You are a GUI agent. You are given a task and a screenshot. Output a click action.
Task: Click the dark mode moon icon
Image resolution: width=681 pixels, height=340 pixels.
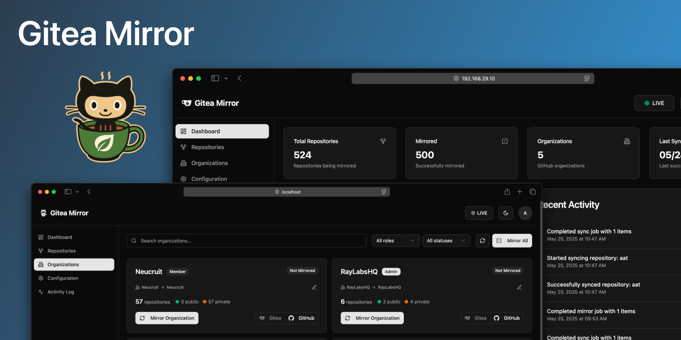(x=505, y=213)
